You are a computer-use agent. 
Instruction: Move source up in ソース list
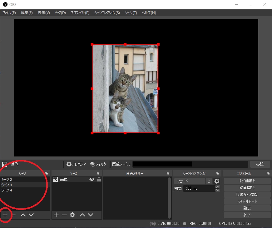pos(82,215)
